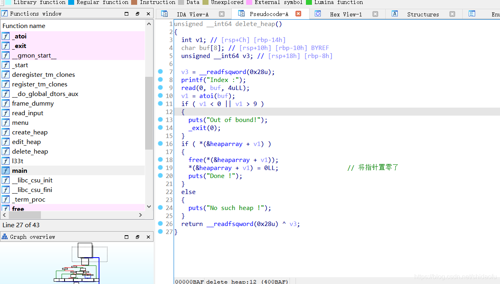The image size is (500, 284).
Task: Click the Pseudocode-A tab icon
Action: [241, 14]
